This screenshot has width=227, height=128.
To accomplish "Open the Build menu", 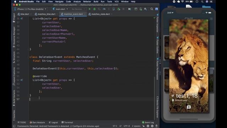I will (96, 1).
